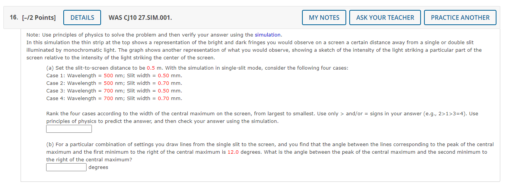Follow the blue simulation link
The image size is (506, 191).
268,35
